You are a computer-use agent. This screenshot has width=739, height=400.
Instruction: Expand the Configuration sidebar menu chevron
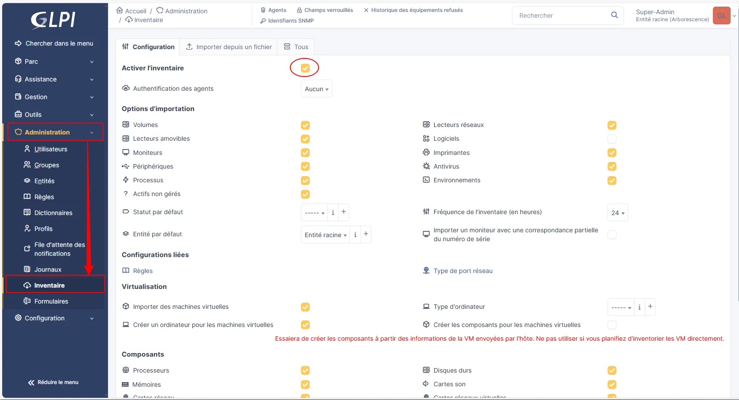(x=92, y=319)
